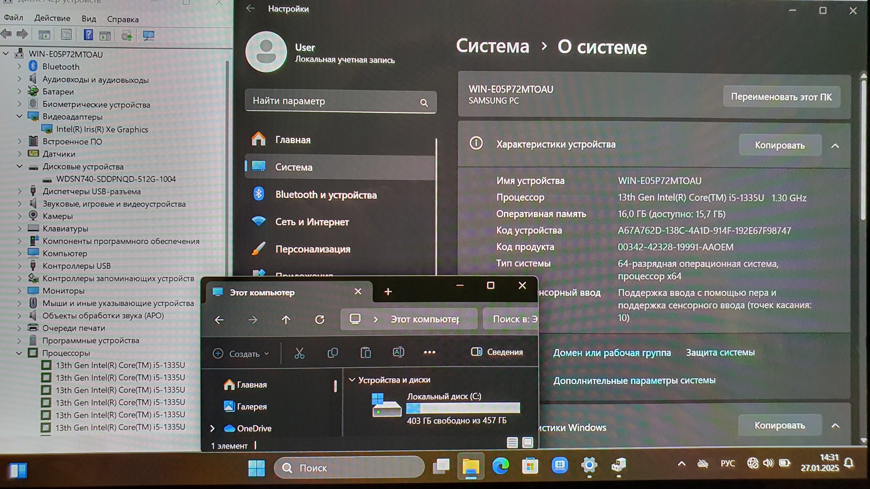Click the Refresh icon in File Explorer
The width and height of the screenshot is (870, 489).
click(319, 320)
